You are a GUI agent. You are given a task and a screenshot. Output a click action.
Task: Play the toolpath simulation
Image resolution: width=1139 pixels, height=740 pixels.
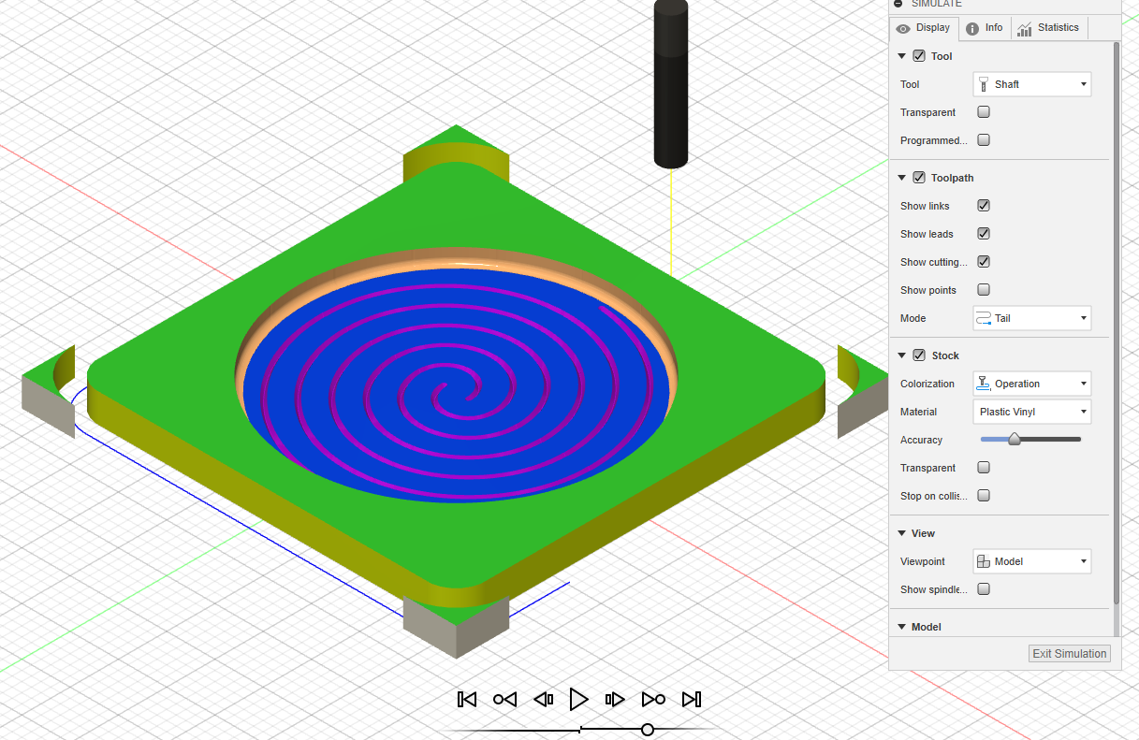(578, 699)
